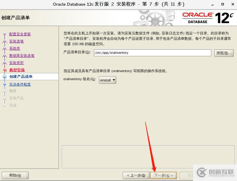Open help with the 帮助(H) button

click(15, 175)
